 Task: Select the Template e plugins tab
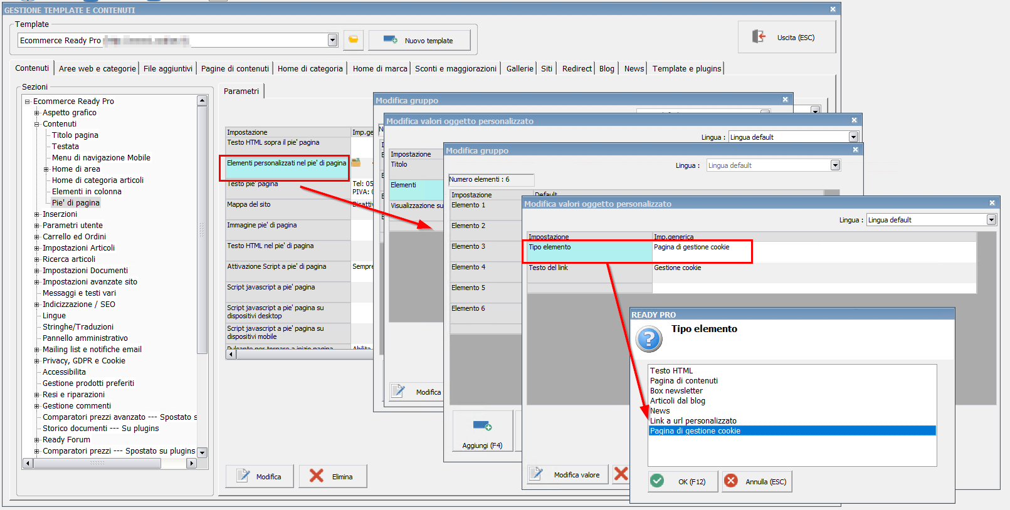tap(686, 69)
